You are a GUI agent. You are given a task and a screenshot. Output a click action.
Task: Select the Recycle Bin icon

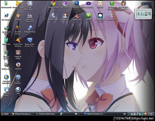[x=6, y=42]
